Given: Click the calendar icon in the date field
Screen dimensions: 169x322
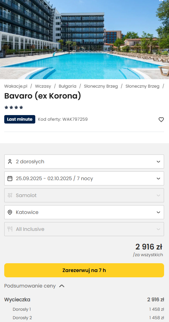Looking at the screenshot, I should click(10, 178).
